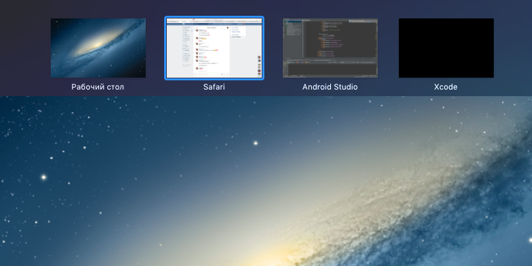Select the highlighted Safari space thumbnail
532x266 pixels.
tap(214, 48)
